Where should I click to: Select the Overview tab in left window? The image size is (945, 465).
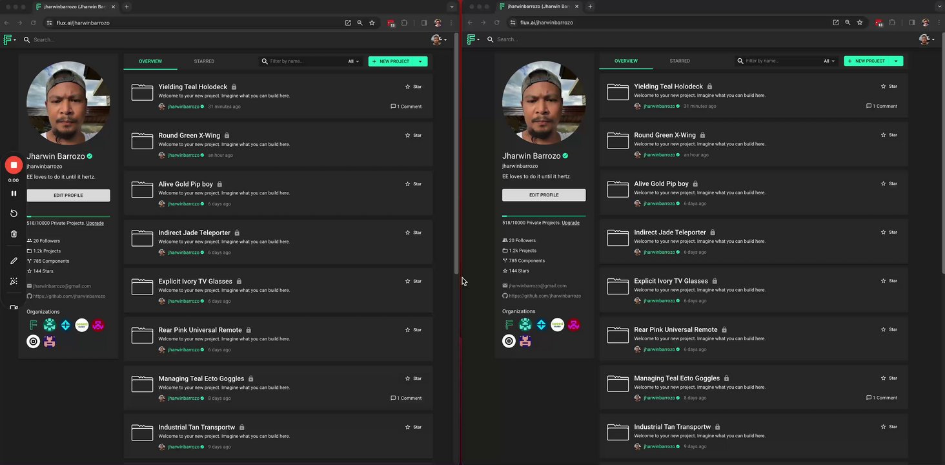tap(150, 61)
